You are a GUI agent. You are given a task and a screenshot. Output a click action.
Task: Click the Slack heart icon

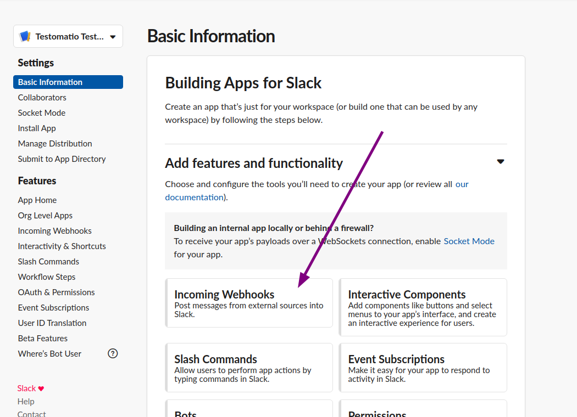tap(41, 388)
